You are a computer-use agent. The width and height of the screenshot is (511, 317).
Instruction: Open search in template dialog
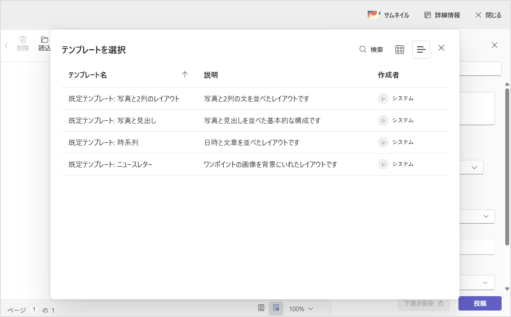click(371, 50)
